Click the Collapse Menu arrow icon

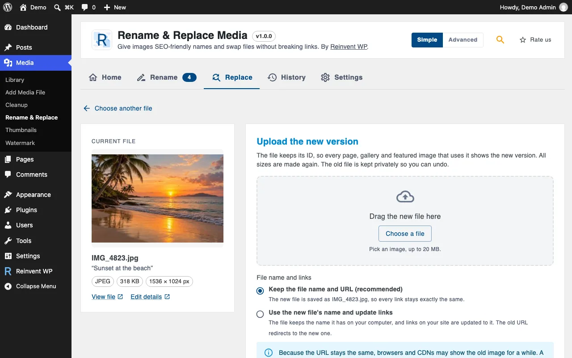coord(8,286)
